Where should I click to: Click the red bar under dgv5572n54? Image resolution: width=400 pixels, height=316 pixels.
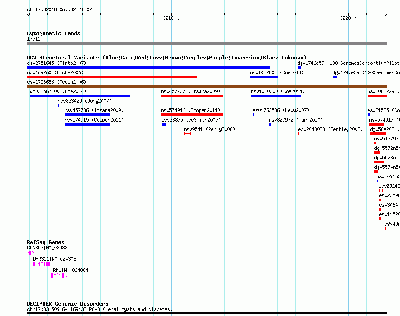377,153
